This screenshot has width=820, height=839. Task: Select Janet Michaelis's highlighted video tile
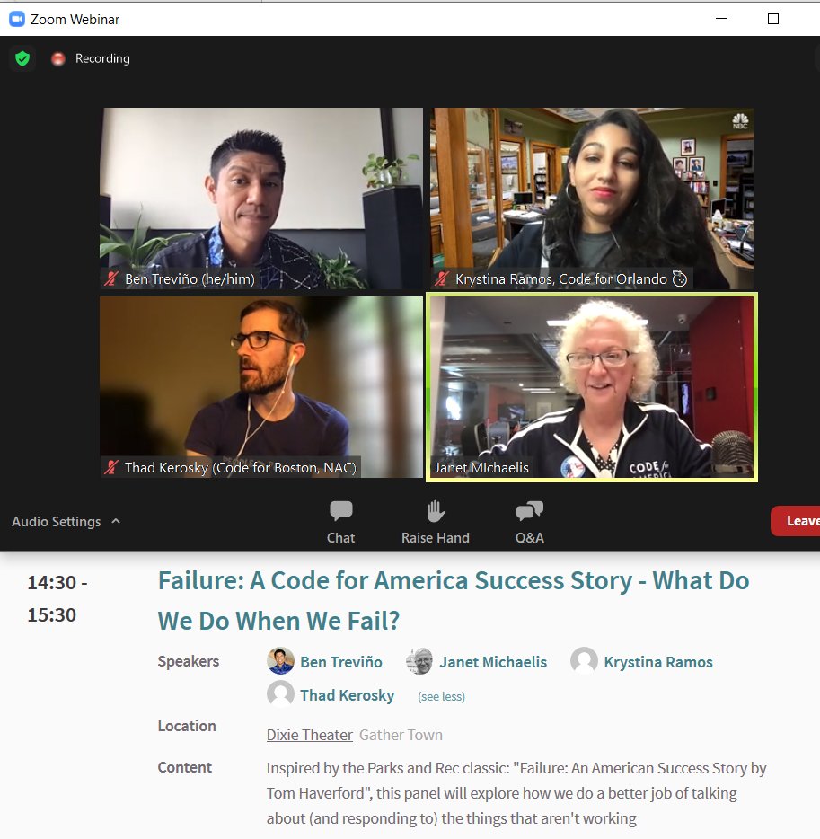[592, 387]
